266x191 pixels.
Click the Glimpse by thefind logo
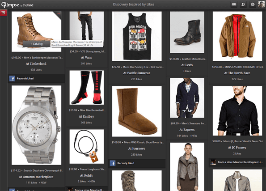[x=17, y=5]
